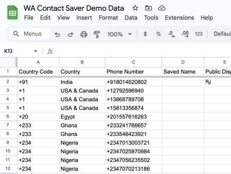Open the File menu
The height and width of the screenshot is (174, 231).
coord(29,17)
